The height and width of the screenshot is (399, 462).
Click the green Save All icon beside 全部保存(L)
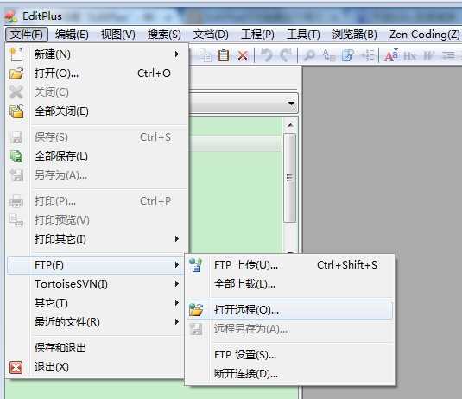tap(16, 156)
